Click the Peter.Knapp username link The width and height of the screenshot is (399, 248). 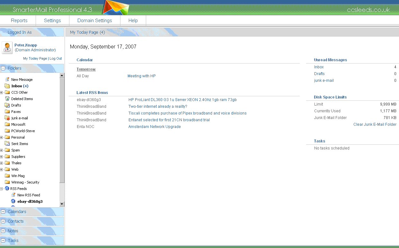click(x=26, y=45)
